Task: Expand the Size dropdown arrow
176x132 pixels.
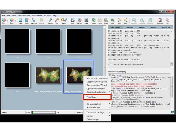Action: click(7, 21)
